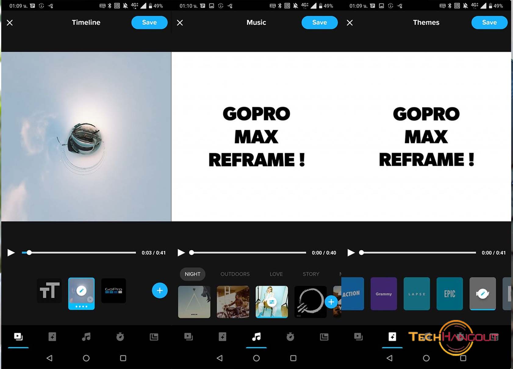The image size is (513, 369).
Task: Select the STORY music category
Action: (311, 274)
